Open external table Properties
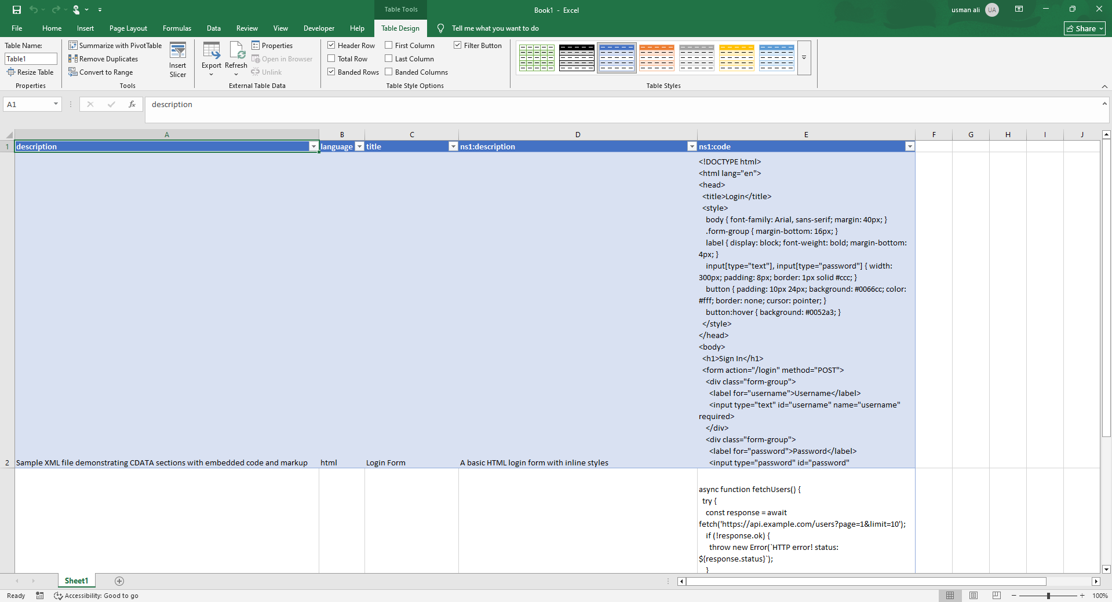1112x602 pixels. (x=272, y=46)
